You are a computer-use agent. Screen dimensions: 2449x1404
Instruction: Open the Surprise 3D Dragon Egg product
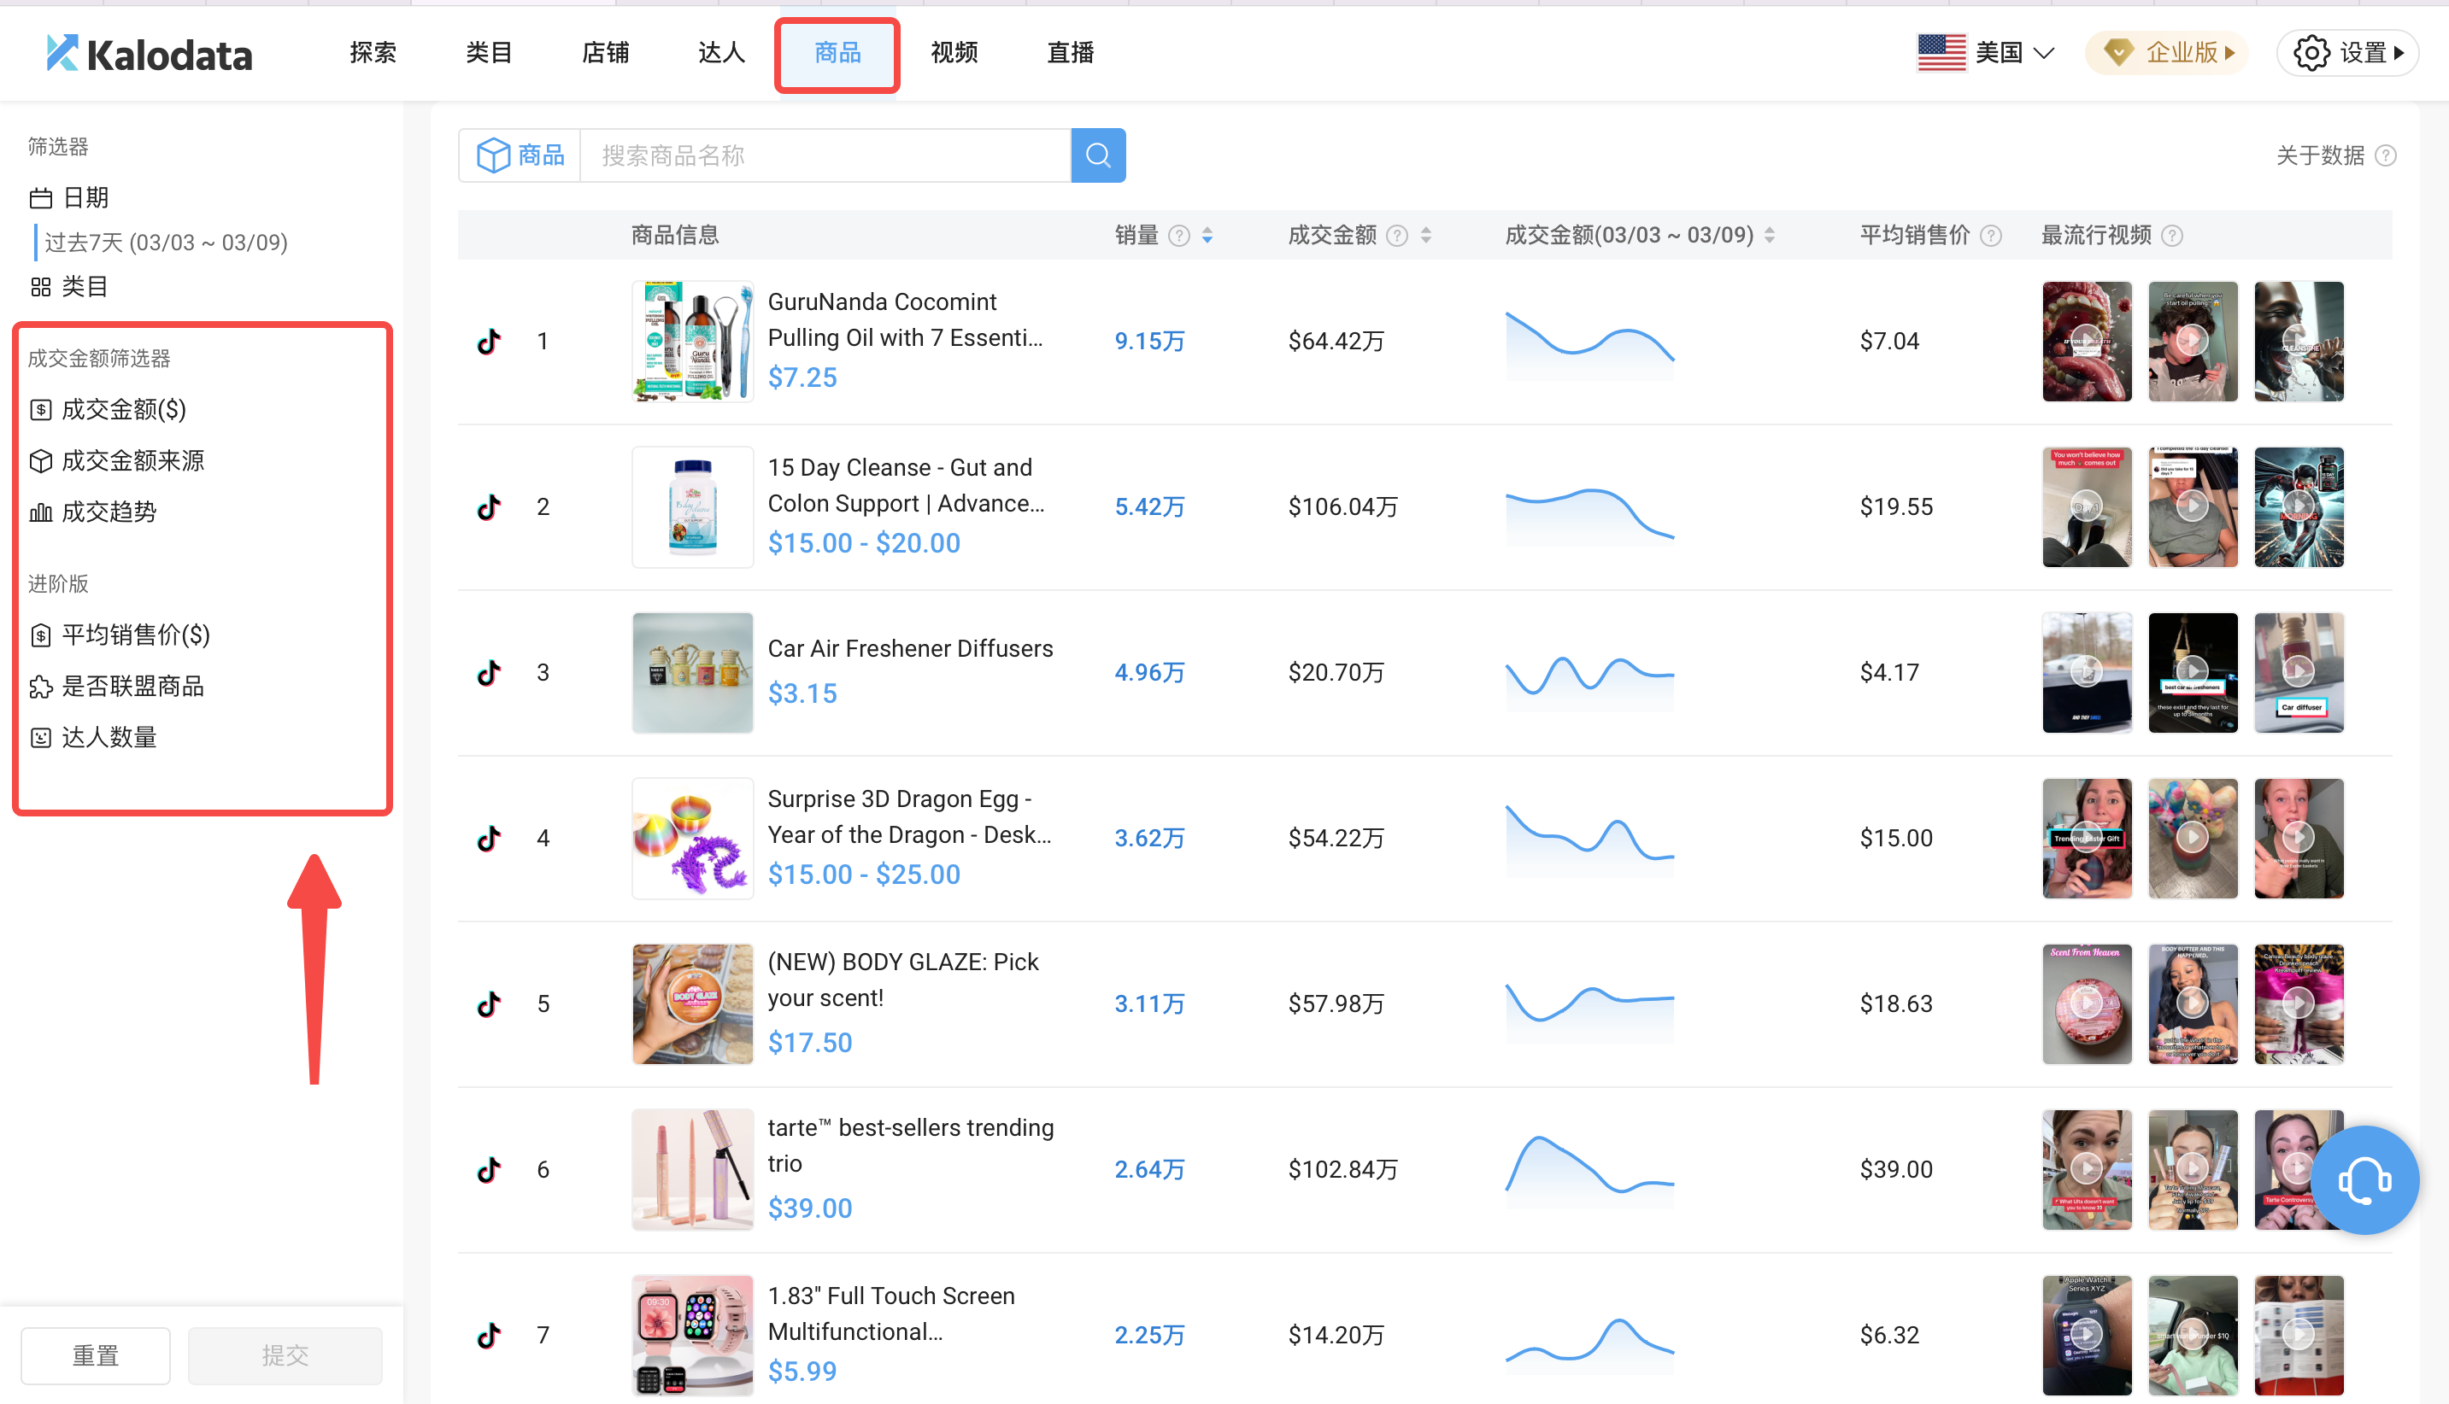(909, 816)
